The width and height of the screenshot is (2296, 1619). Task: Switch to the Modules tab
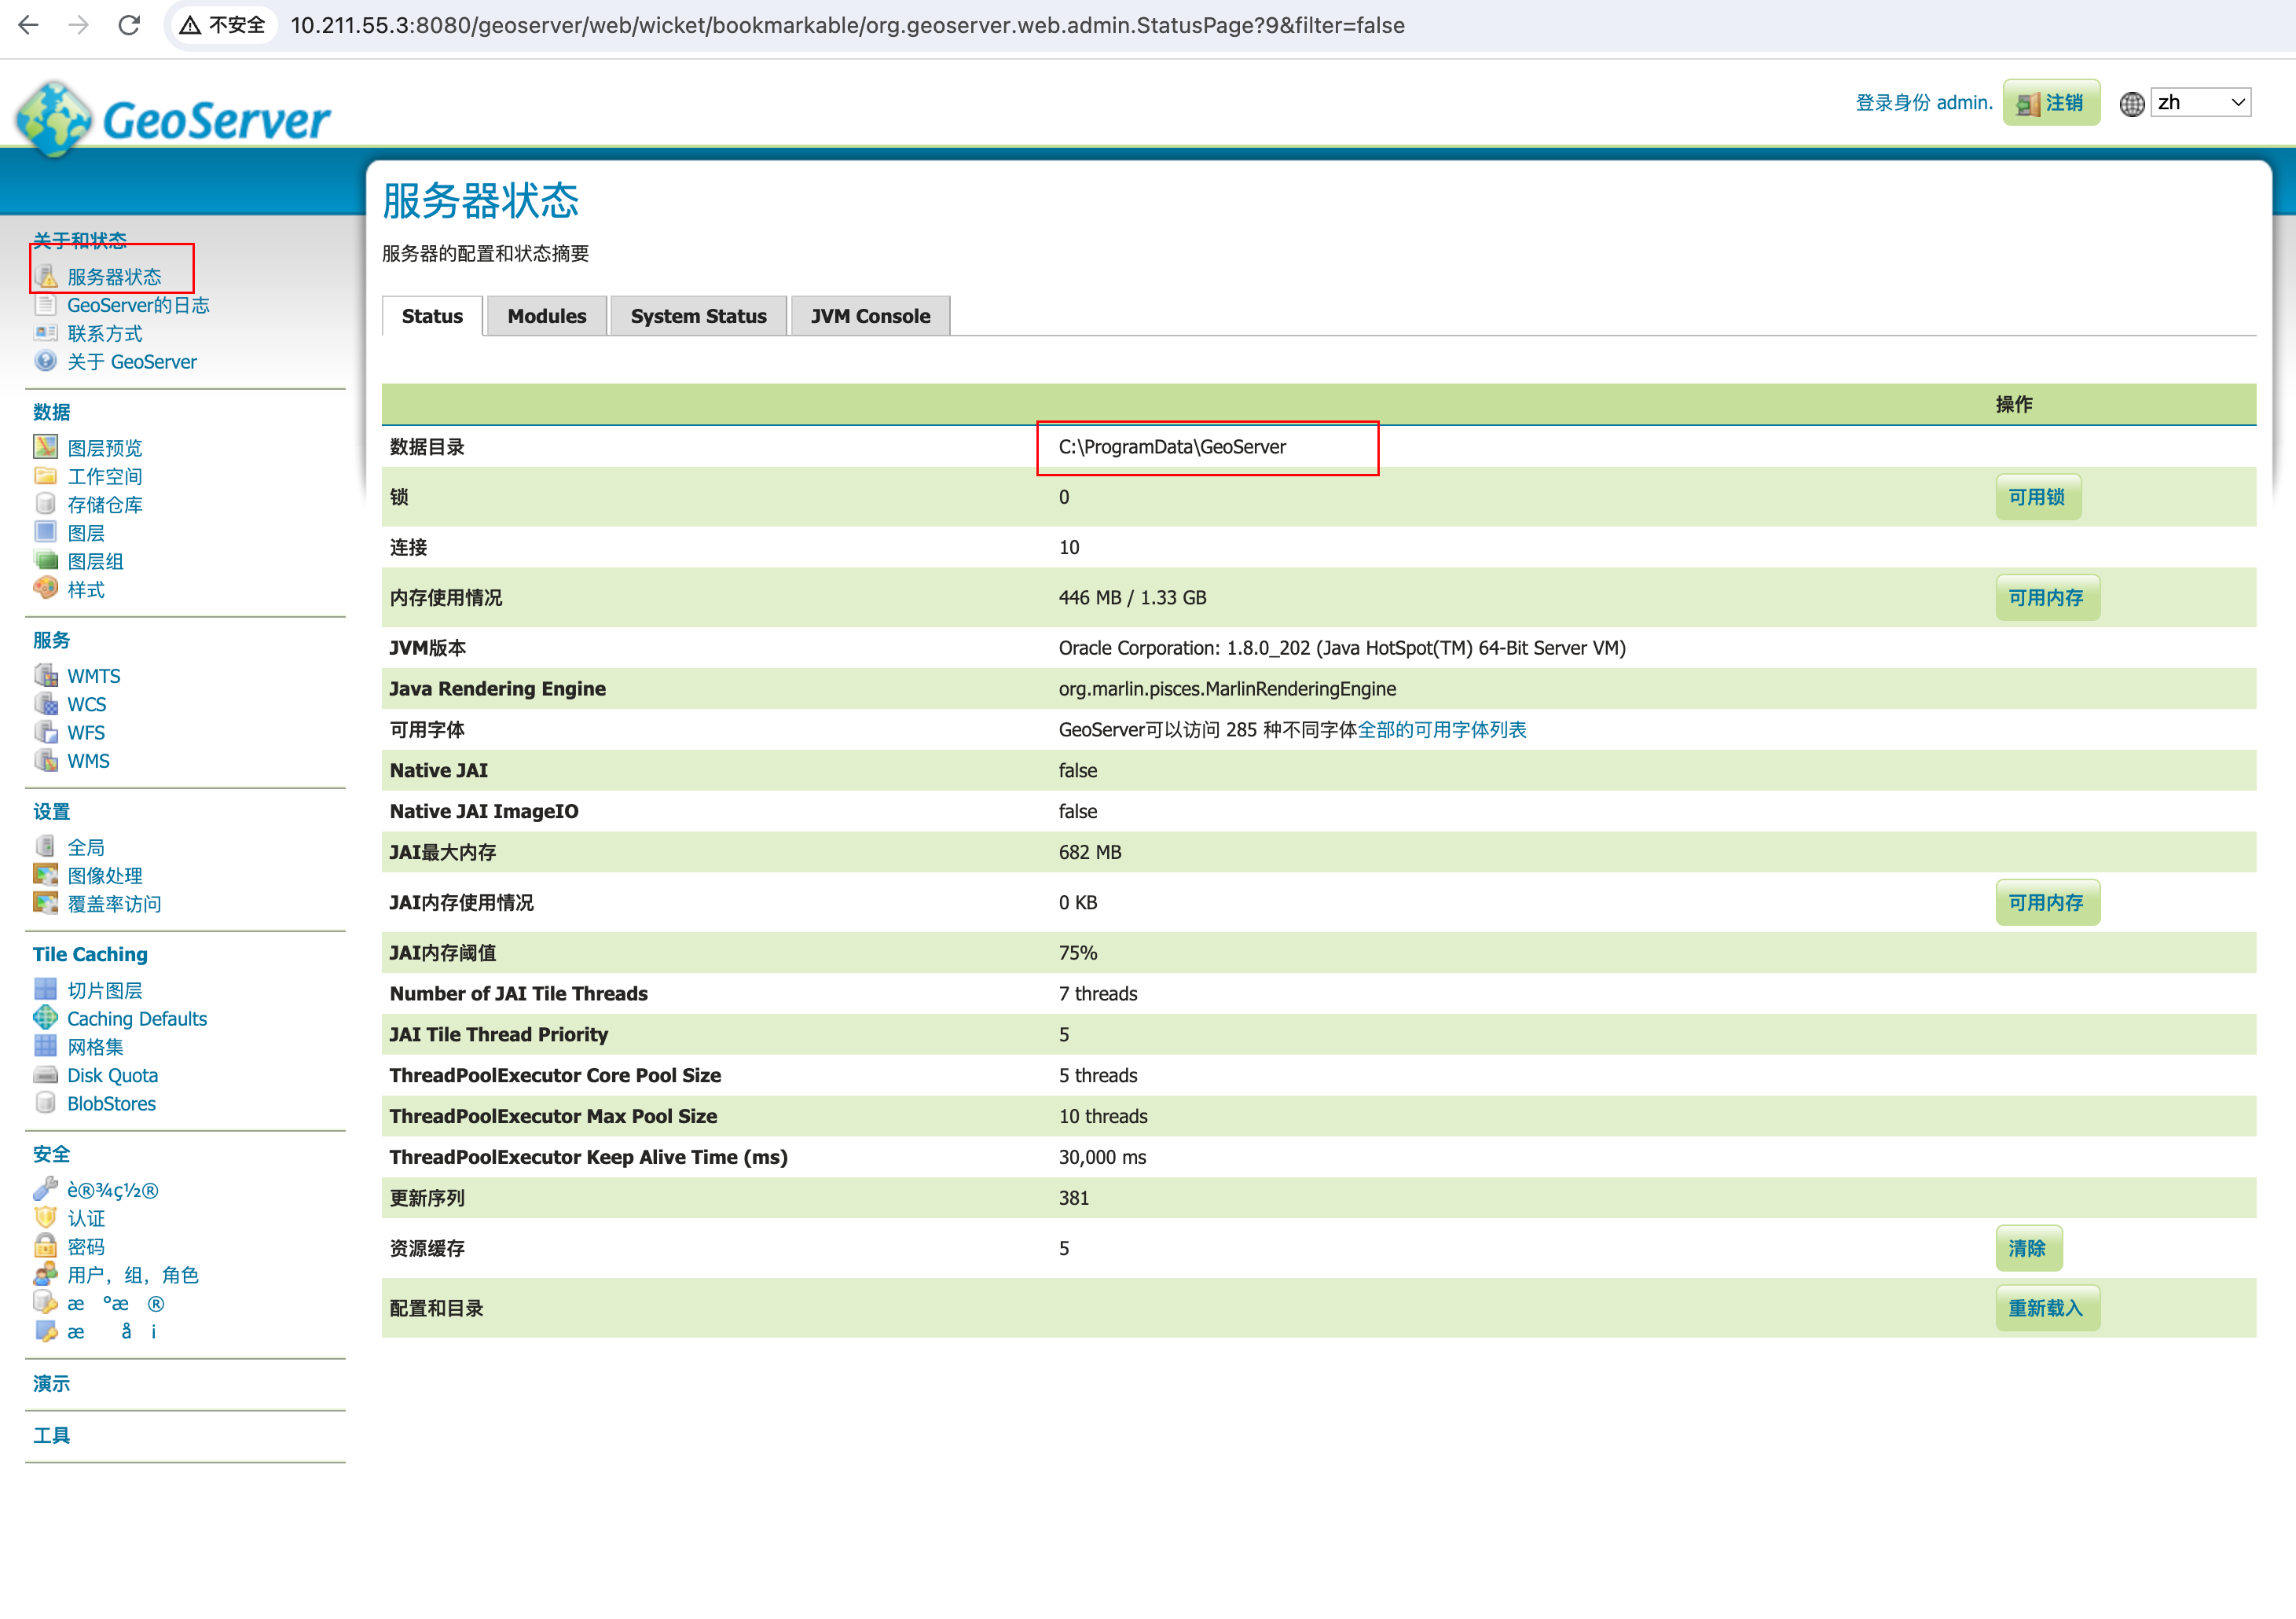[546, 316]
